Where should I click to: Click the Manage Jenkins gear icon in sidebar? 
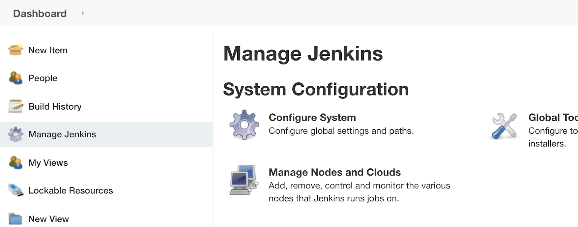pos(16,134)
